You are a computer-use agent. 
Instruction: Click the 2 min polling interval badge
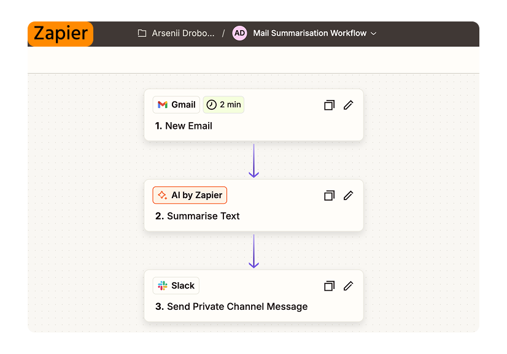coord(223,104)
